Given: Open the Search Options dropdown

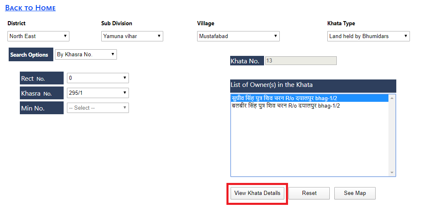Looking at the screenshot, I should 86,55.
